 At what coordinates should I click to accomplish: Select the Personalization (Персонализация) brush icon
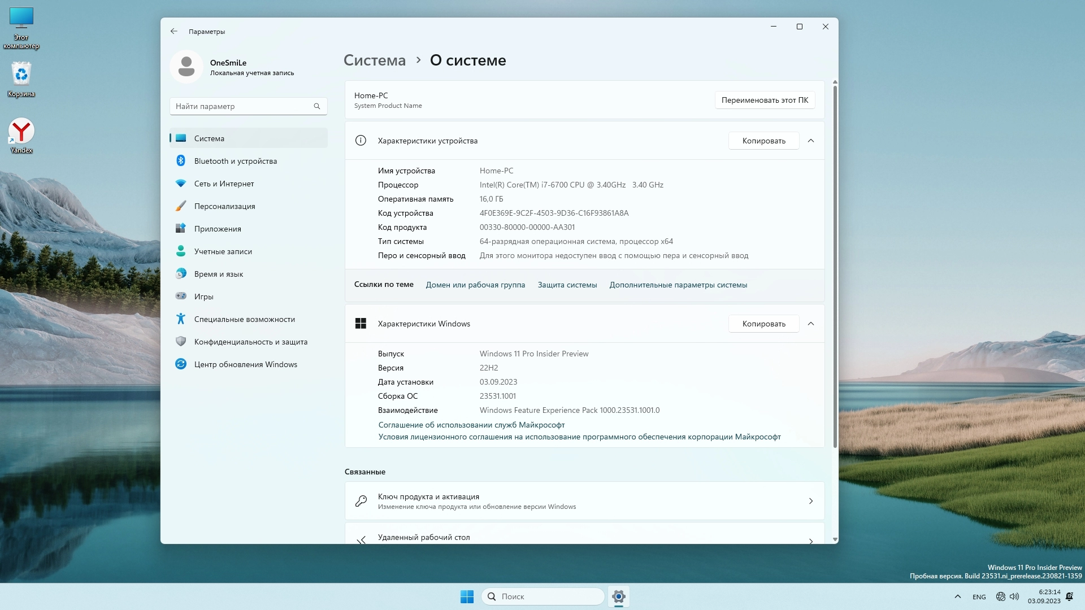[181, 206]
